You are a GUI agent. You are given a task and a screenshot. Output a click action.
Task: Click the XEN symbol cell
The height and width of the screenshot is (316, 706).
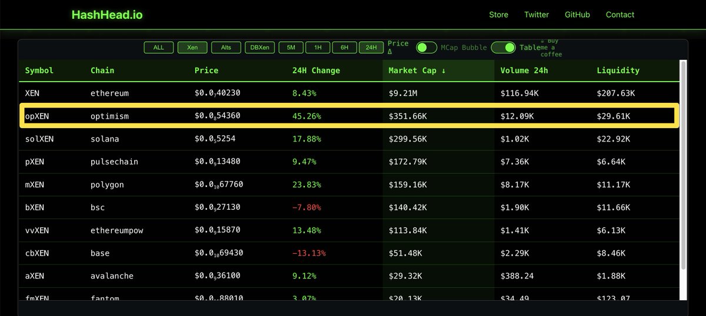[x=32, y=93]
